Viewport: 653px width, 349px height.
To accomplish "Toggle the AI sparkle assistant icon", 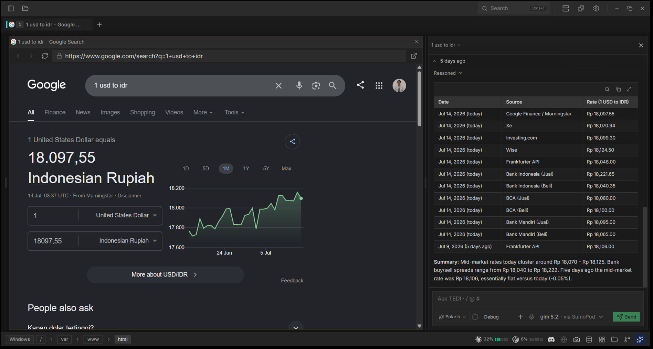I will pos(640,339).
